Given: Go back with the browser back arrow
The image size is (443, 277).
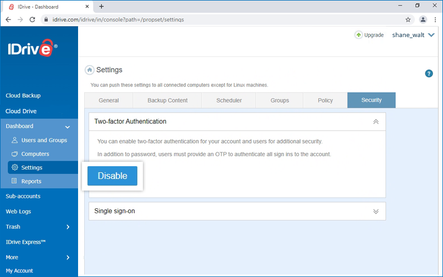Looking at the screenshot, I should [8, 19].
